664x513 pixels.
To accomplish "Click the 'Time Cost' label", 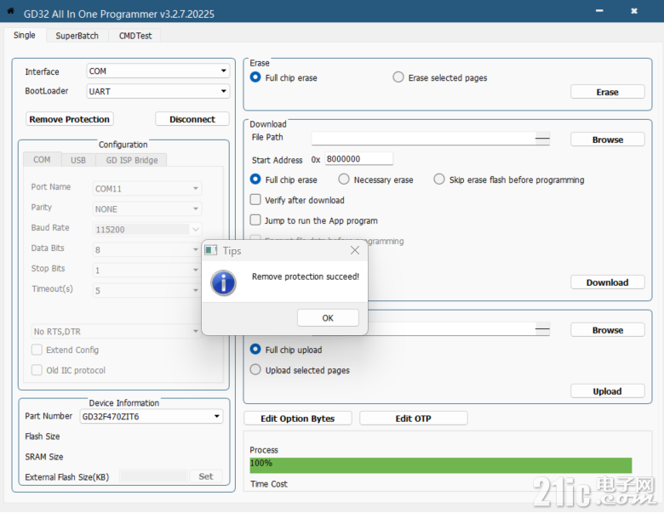I will tap(268, 484).
